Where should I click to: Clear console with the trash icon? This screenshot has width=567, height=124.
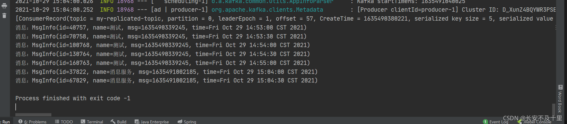(4, 15)
